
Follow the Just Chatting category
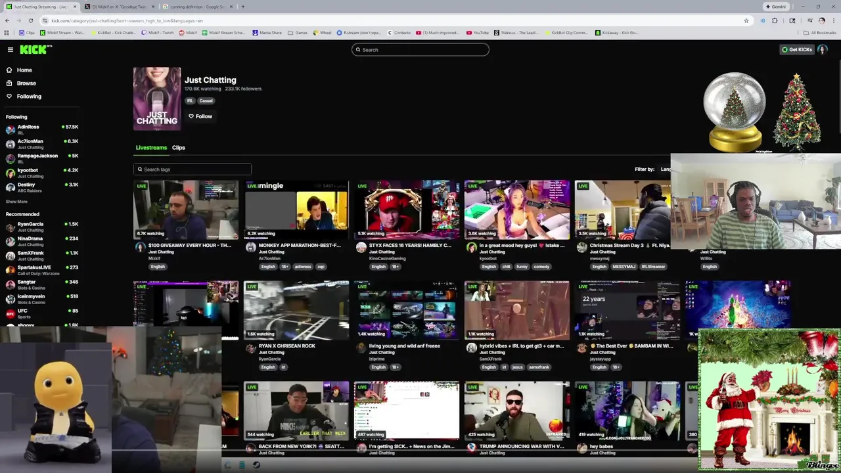(200, 116)
